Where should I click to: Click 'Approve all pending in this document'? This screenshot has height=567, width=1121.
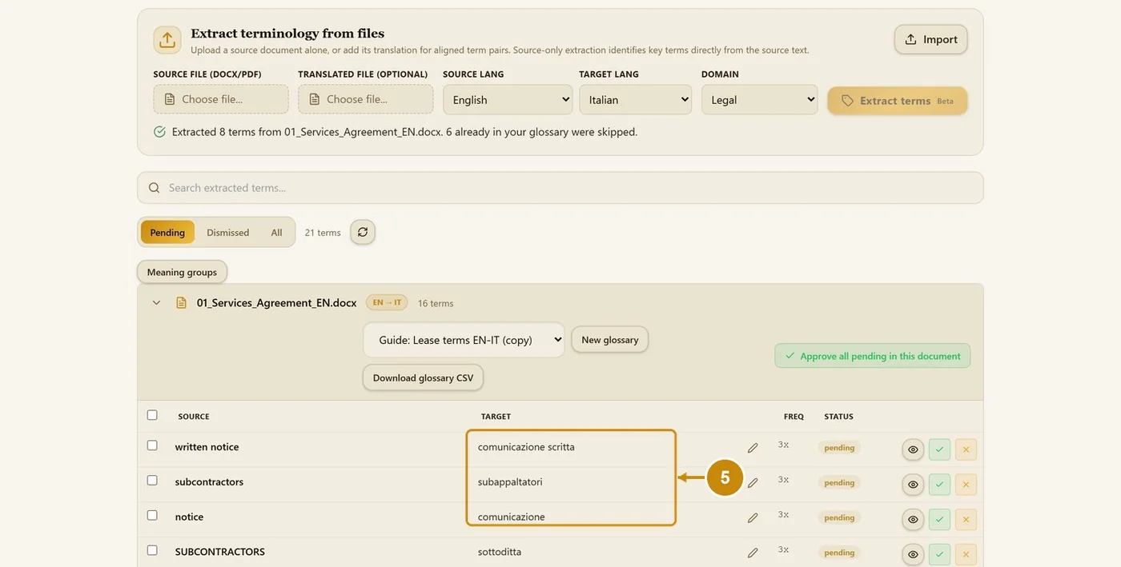pyautogui.click(x=873, y=356)
